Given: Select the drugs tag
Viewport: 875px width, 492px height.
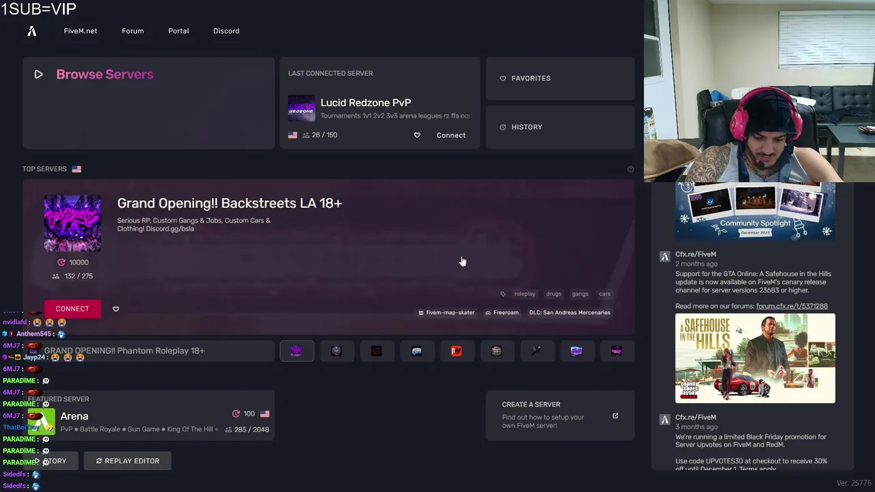Looking at the screenshot, I should coord(554,294).
